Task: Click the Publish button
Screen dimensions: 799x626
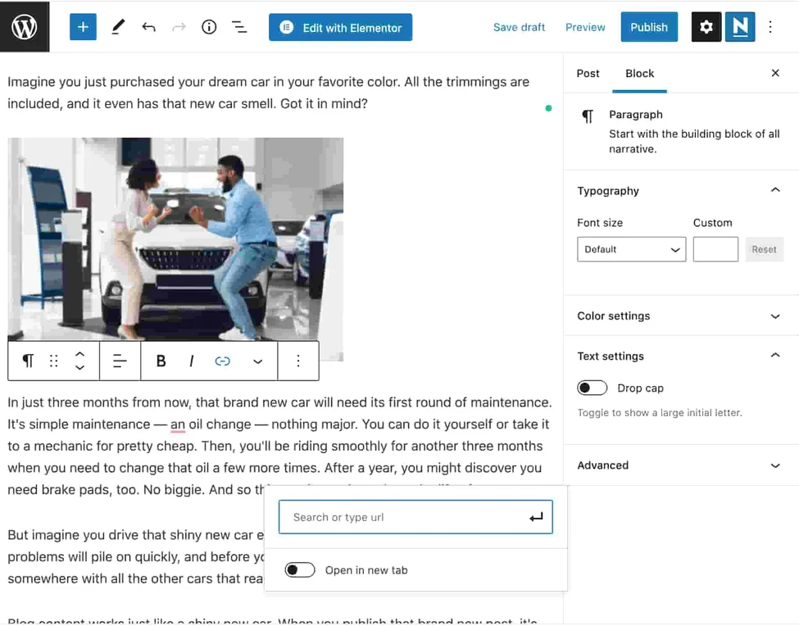Action: pos(648,27)
